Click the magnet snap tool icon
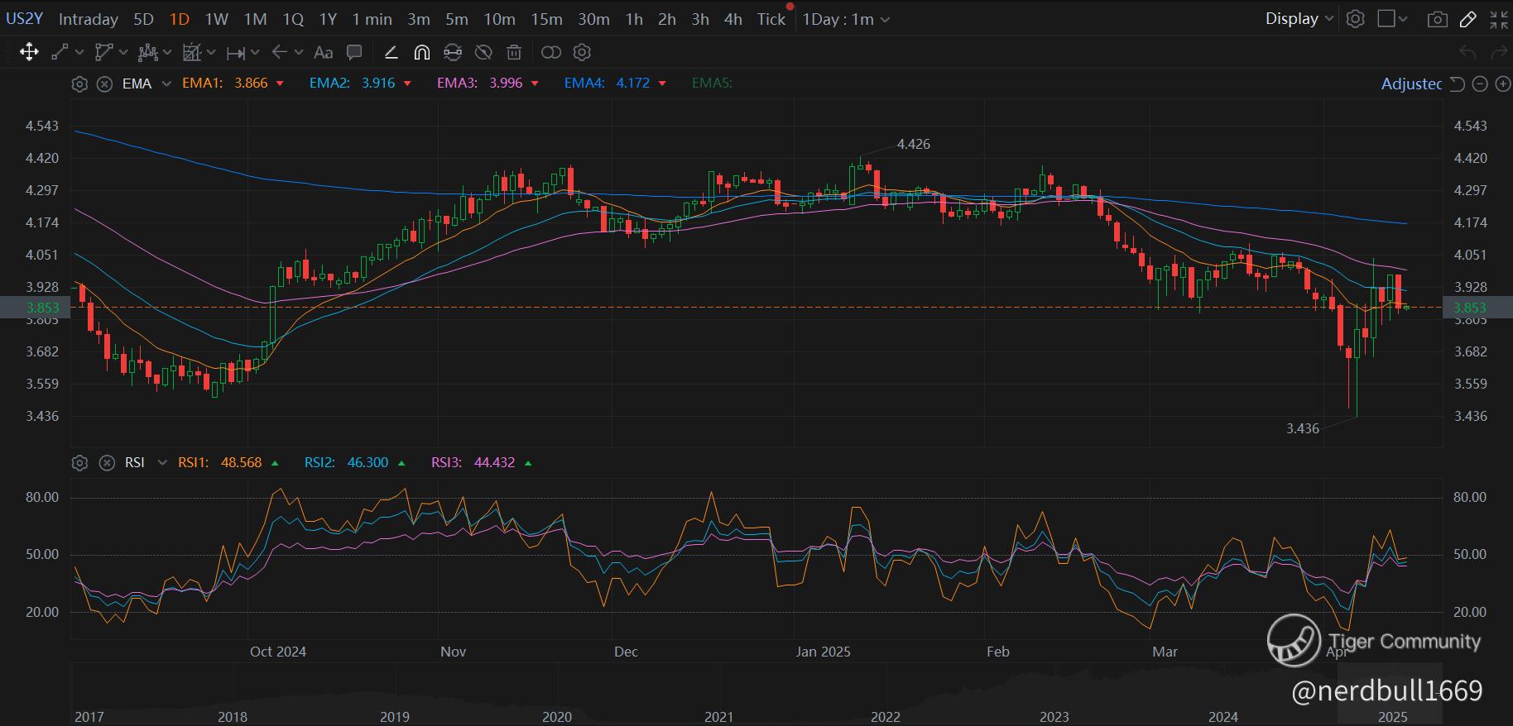Image resolution: width=1513 pixels, height=726 pixels. 421,53
